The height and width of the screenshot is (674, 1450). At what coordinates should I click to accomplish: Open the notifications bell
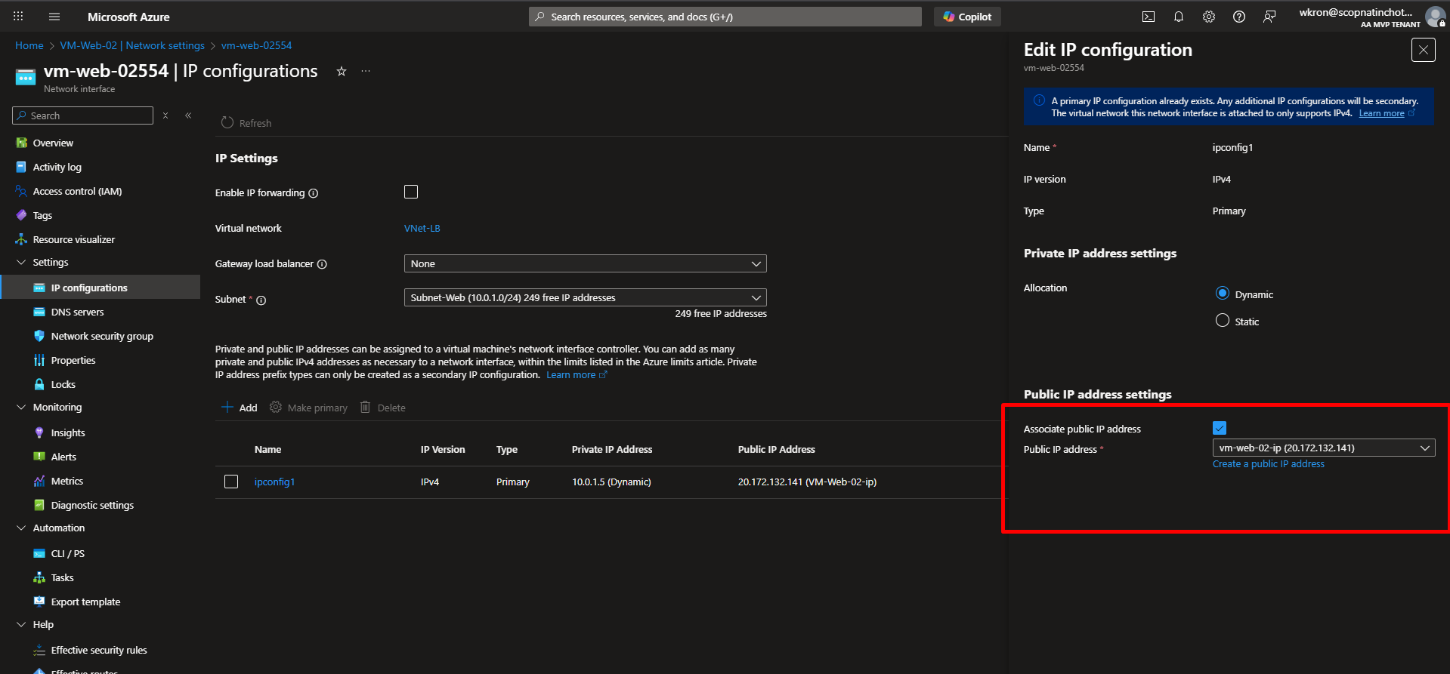click(x=1178, y=17)
